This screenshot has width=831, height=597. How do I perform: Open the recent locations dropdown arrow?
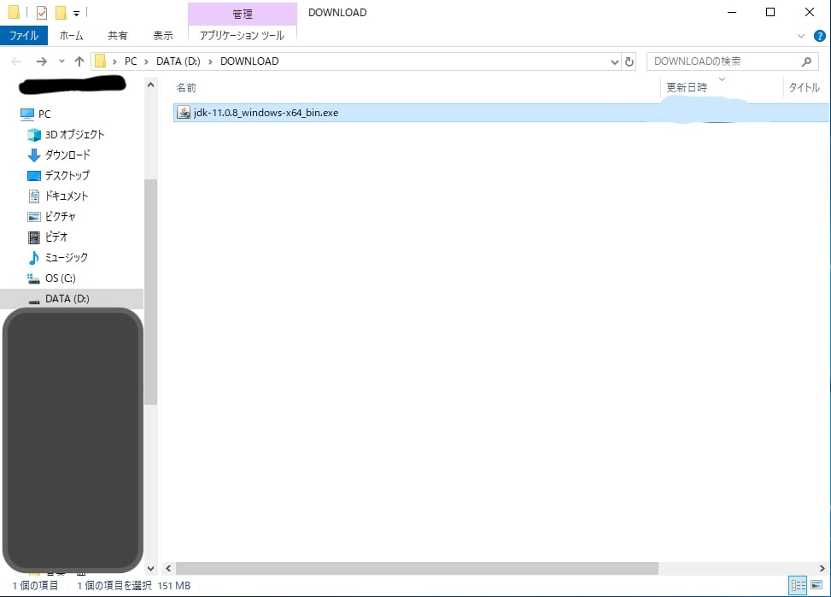[61, 61]
